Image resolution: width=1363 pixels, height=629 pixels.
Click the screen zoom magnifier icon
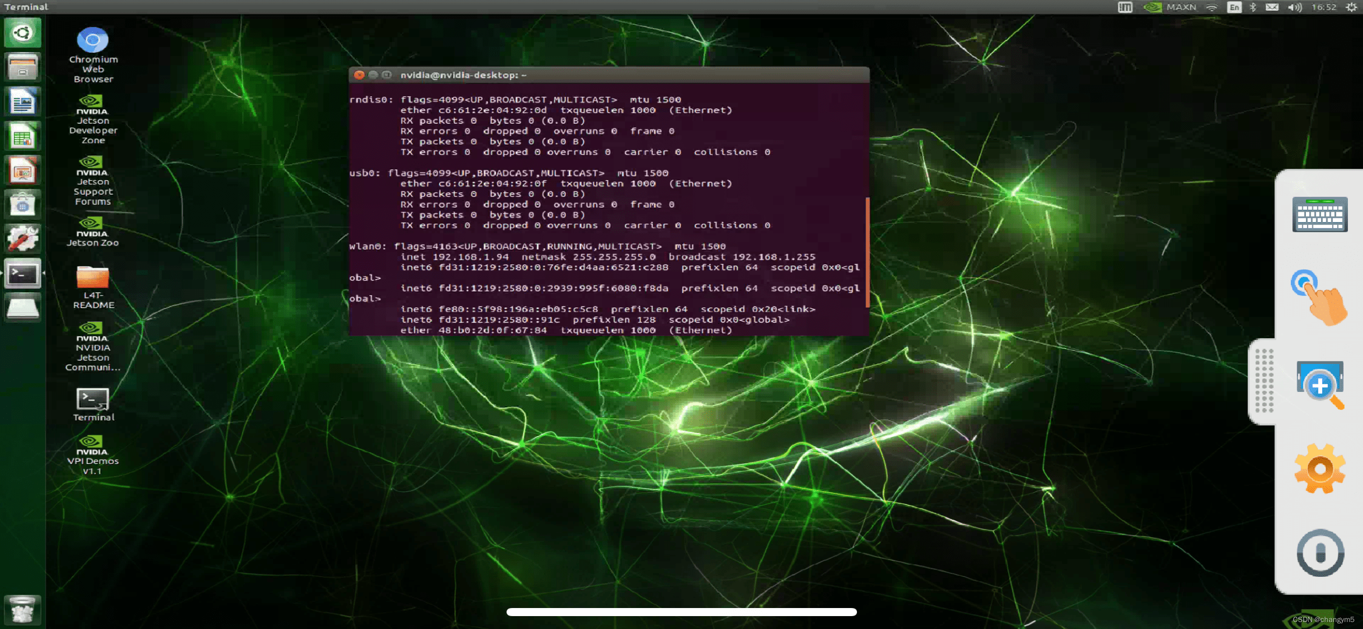[1320, 384]
